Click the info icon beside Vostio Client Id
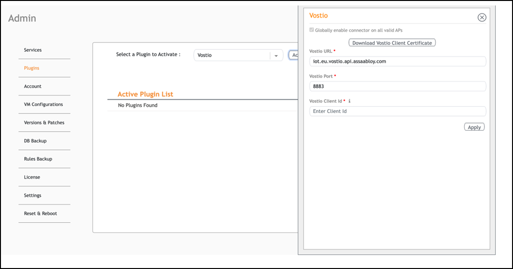The width and height of the screenshot is (513, 269). click(x=349, y=101)
